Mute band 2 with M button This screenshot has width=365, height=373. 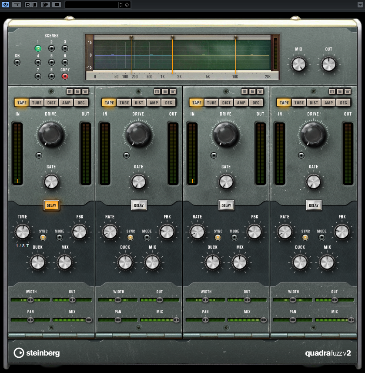[x=157, y=91]
